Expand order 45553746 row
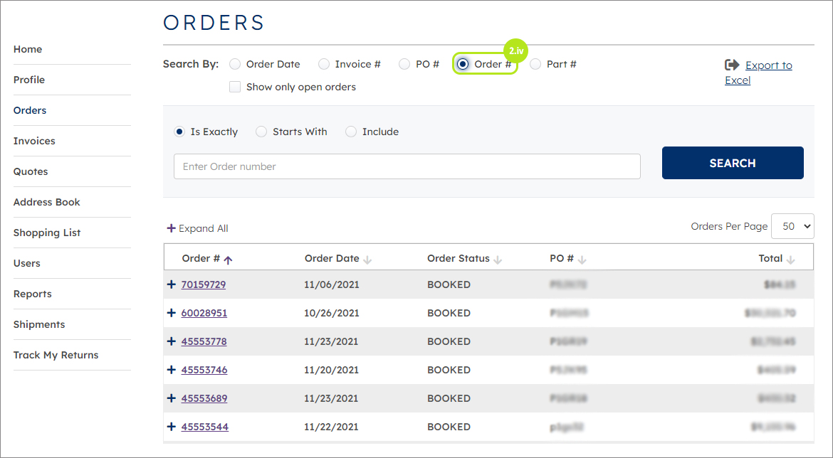Viewport: 833px width, 458px height. coord(171,370)
